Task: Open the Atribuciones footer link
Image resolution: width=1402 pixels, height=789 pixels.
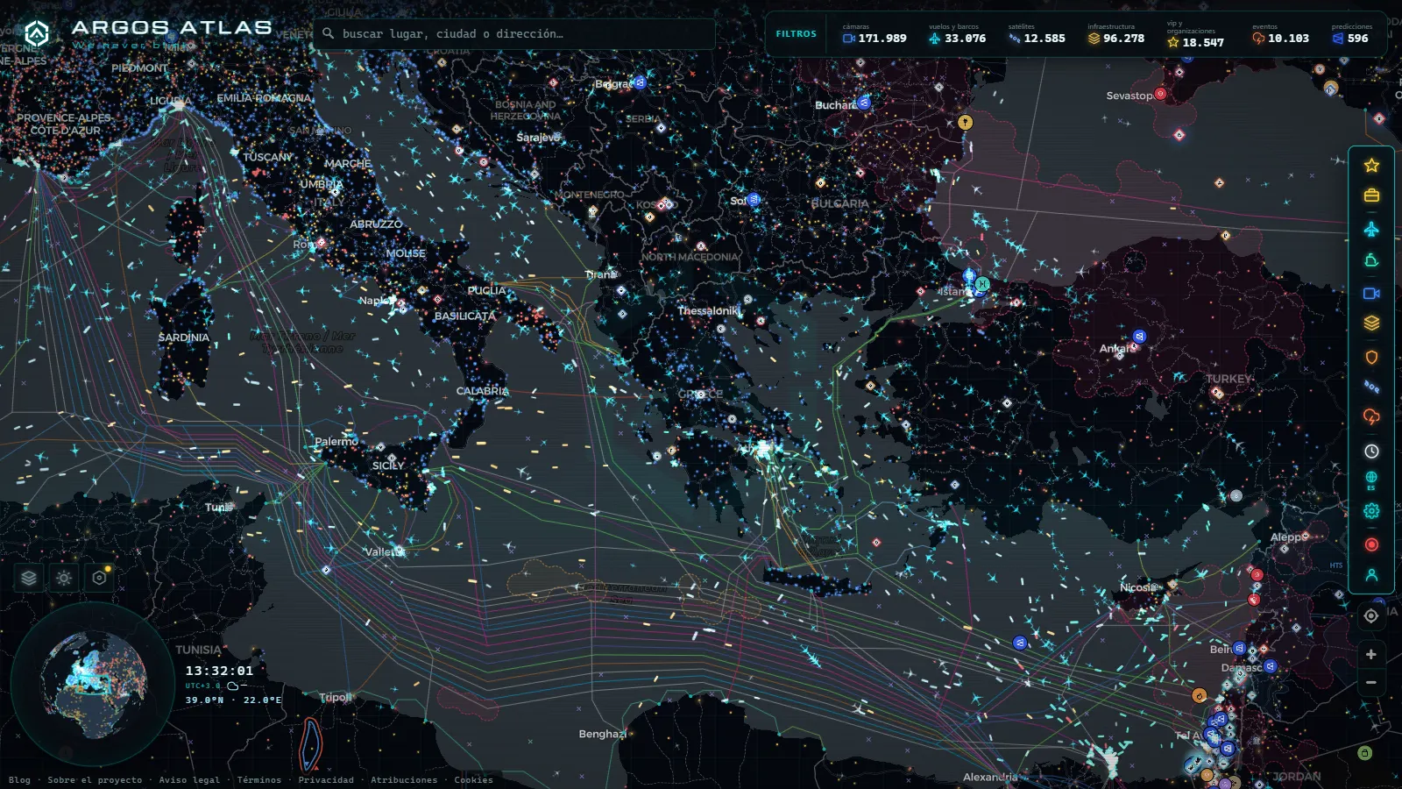Action: coord(404,779)
